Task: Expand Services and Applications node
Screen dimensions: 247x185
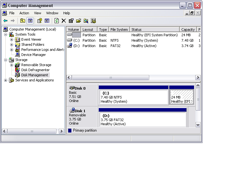Action: 5,80
